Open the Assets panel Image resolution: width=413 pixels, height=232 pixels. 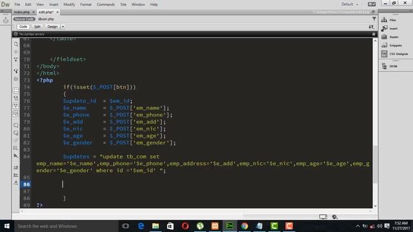point(390,37)
